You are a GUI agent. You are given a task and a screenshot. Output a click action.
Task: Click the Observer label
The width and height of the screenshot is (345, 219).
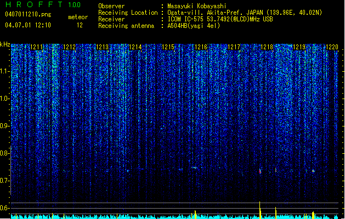(x=111, y=6)
